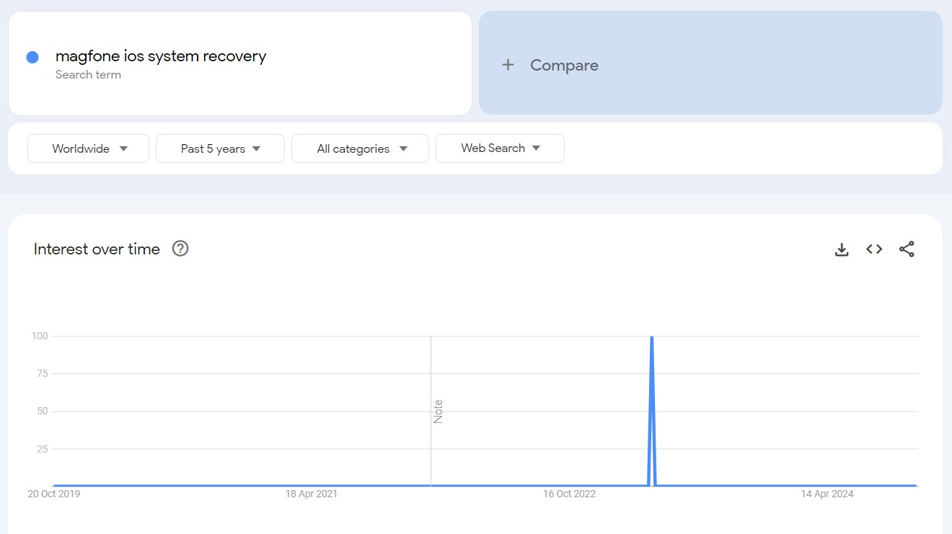This screenshot has height=534, width=952.
Task: Click the 14 Apr 2024 axis label
Action: pyautogui.click(x=827, y=494)
